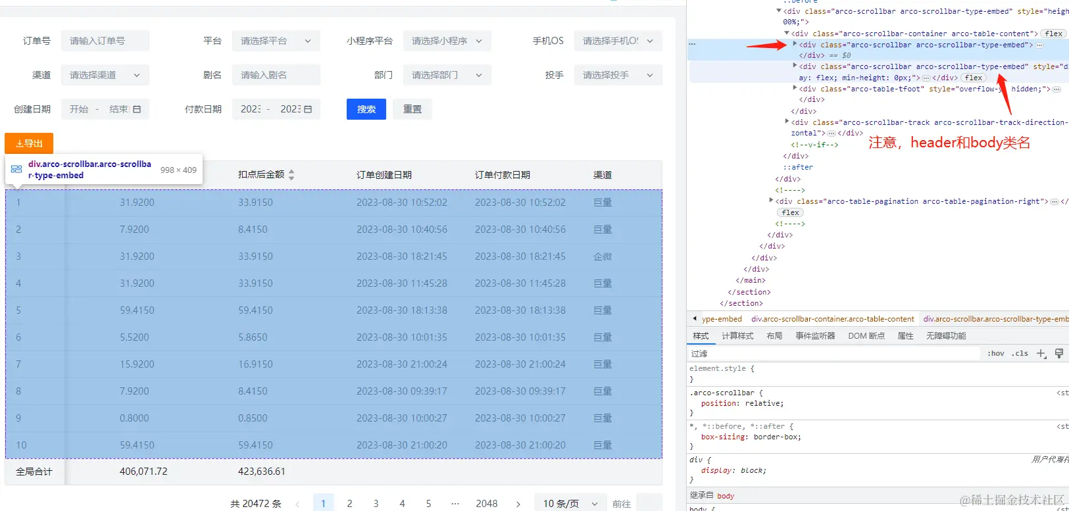Viewport: 1069px width, 511px height.
Task: Open the 平台 dropdown
Action: [x=276, y=41]
